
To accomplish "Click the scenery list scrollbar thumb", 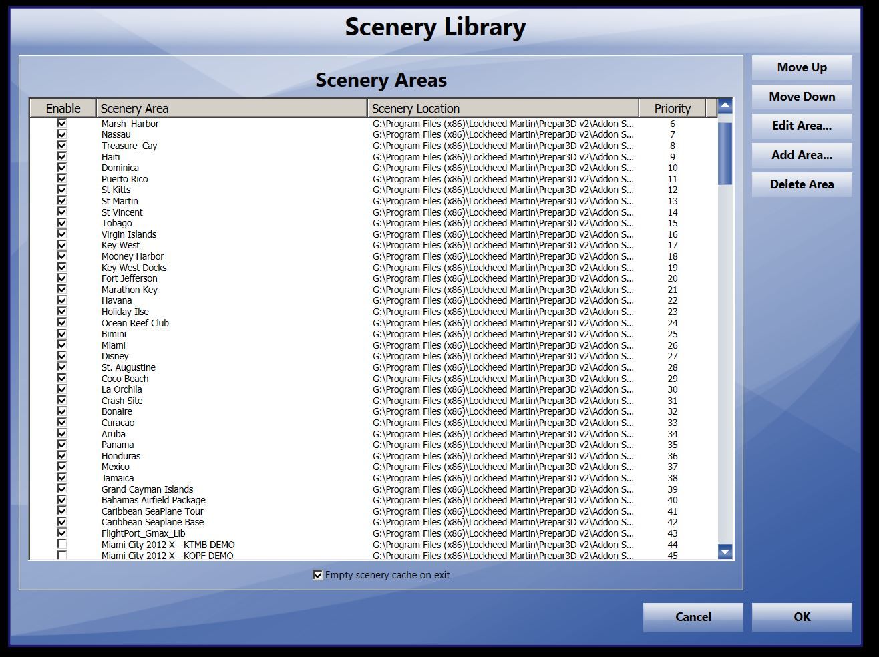I will [725, 153].
